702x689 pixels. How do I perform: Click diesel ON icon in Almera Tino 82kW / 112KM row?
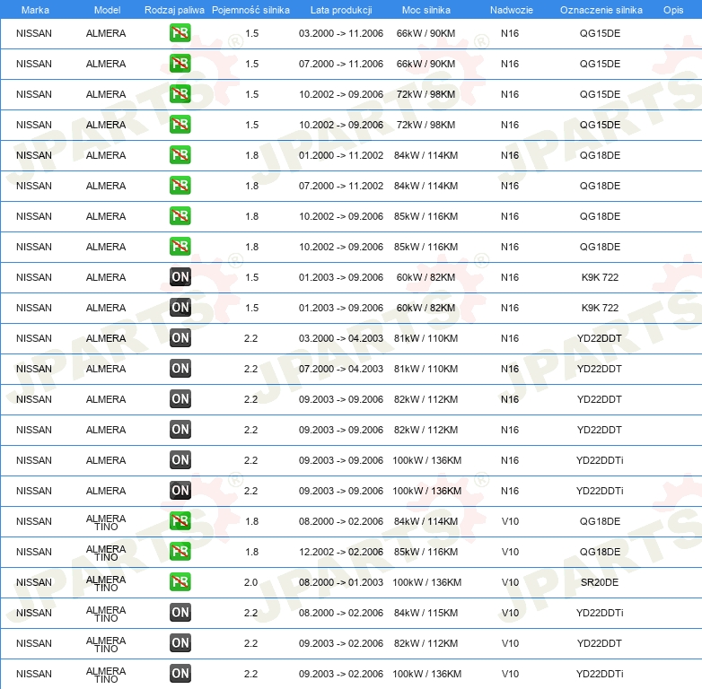pos(180,643)
